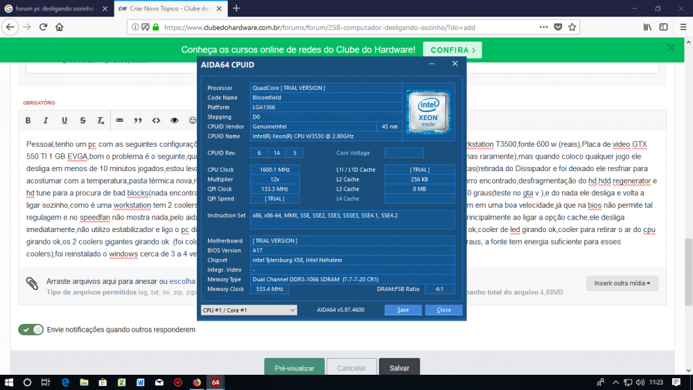Click the strikethrough formatting icon
Viewport: 693px width, 390px height.
[82, 121]
